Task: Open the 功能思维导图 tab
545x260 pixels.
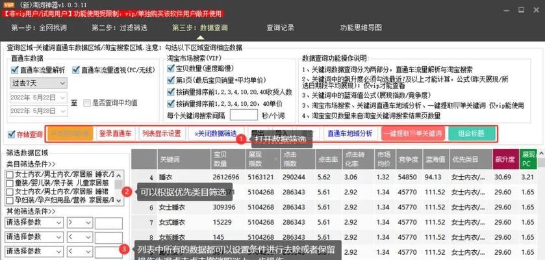Action: [x=361, y=28]
